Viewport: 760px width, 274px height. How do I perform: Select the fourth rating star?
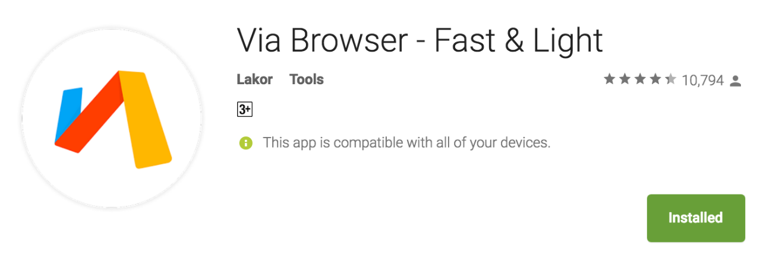coord(655,79)
